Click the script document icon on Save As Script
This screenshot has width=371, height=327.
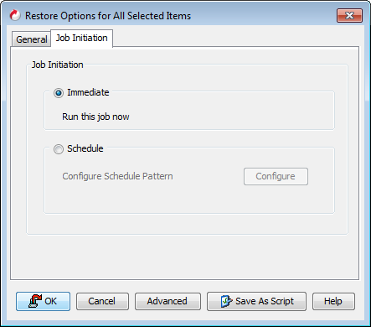226,301
